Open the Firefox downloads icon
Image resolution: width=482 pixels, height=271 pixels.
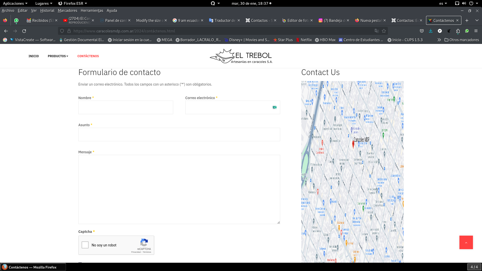[431, 31]
